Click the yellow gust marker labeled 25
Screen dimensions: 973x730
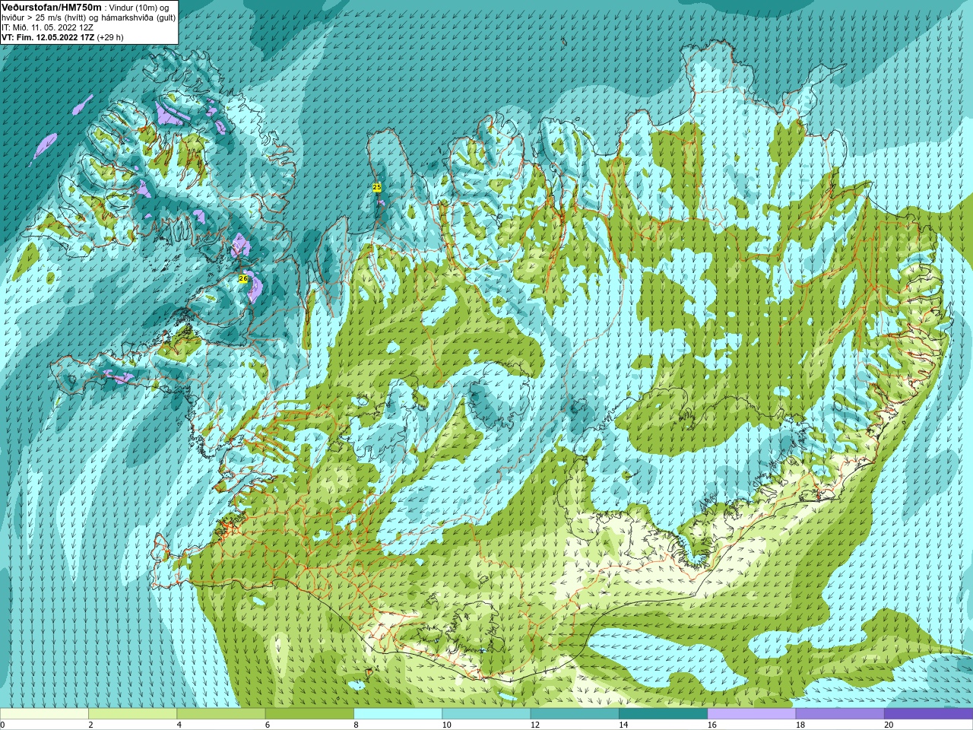[x=377, y=187]
